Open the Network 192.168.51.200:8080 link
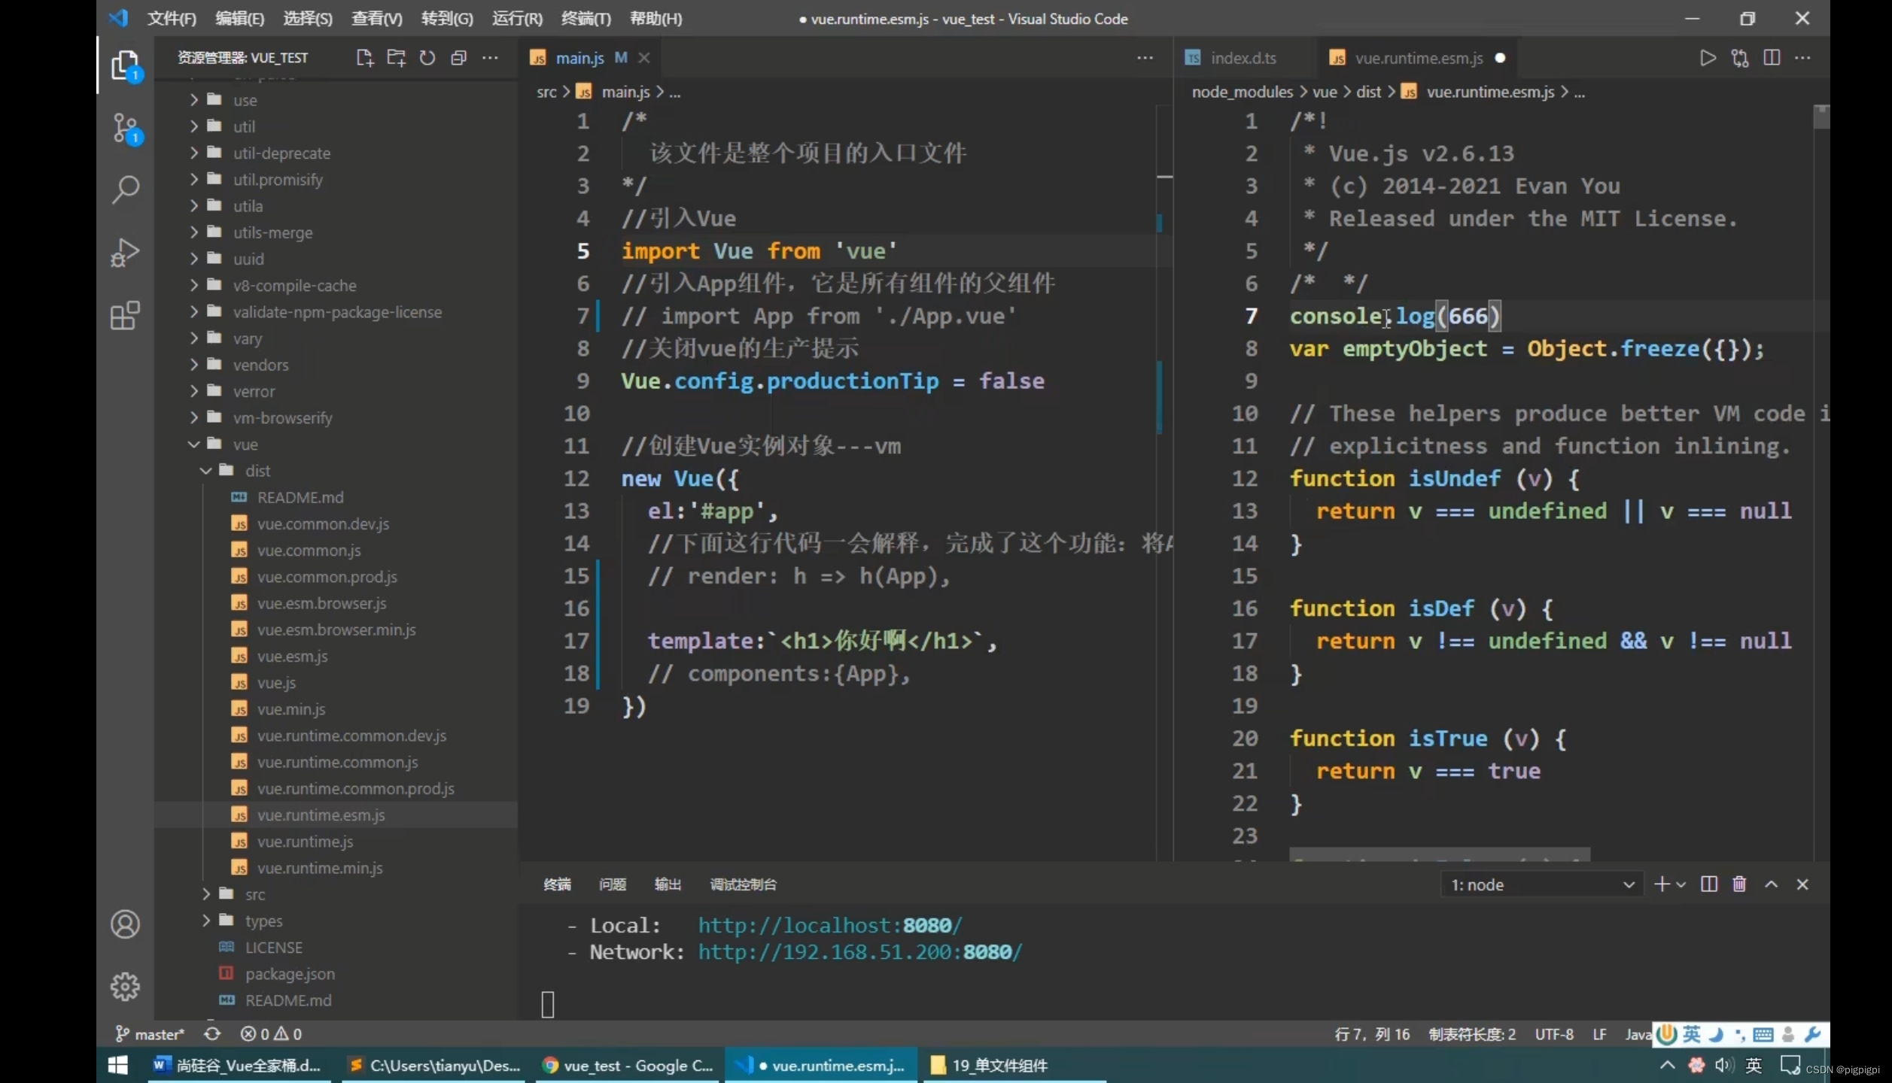 pyautogui.click(x=859, y=952)
